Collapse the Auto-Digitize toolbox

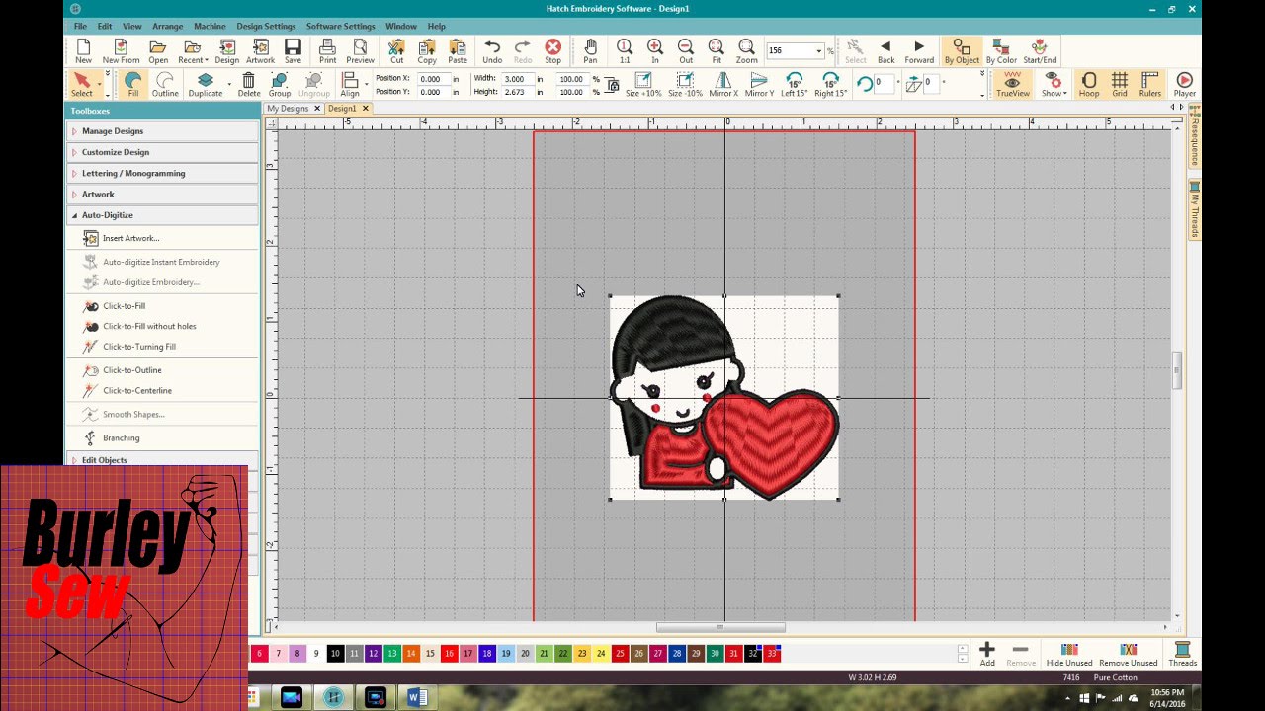[163, 215]
